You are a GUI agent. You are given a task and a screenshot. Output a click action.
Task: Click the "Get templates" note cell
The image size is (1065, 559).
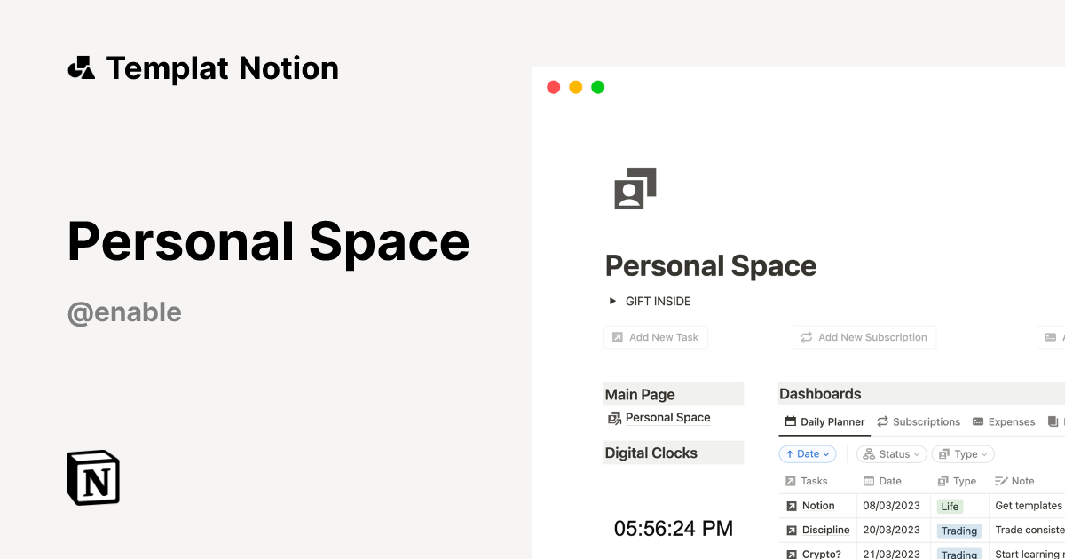1029,506
